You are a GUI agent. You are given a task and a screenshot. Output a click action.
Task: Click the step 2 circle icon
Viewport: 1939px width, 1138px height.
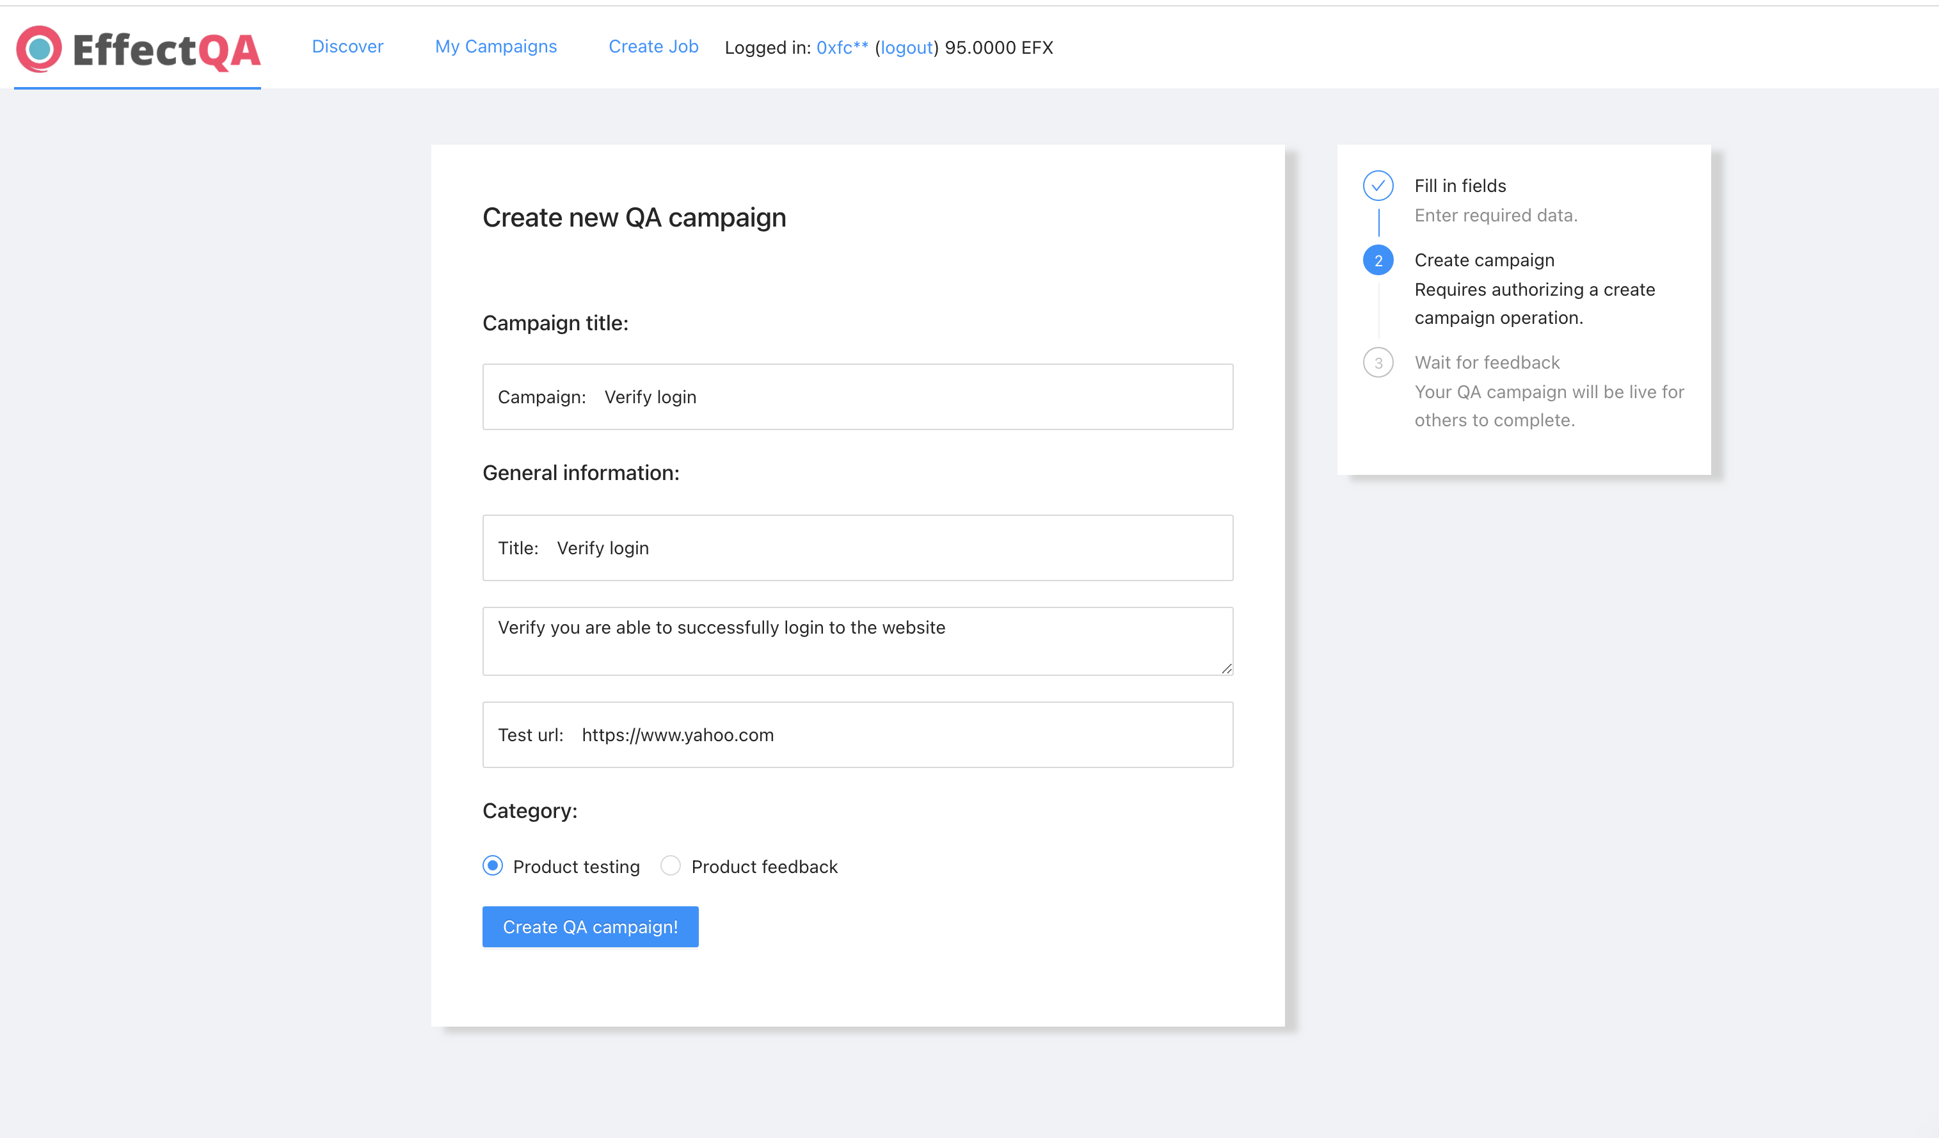click(x=1377, y=261)
